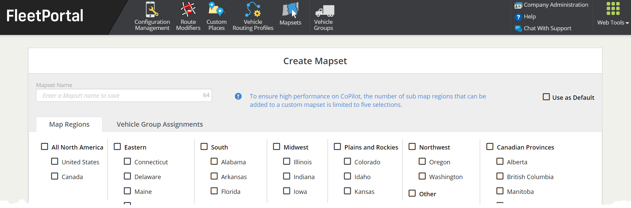Open Vehicle Groups truck icon
631x208 pixels.
[325, 11]
